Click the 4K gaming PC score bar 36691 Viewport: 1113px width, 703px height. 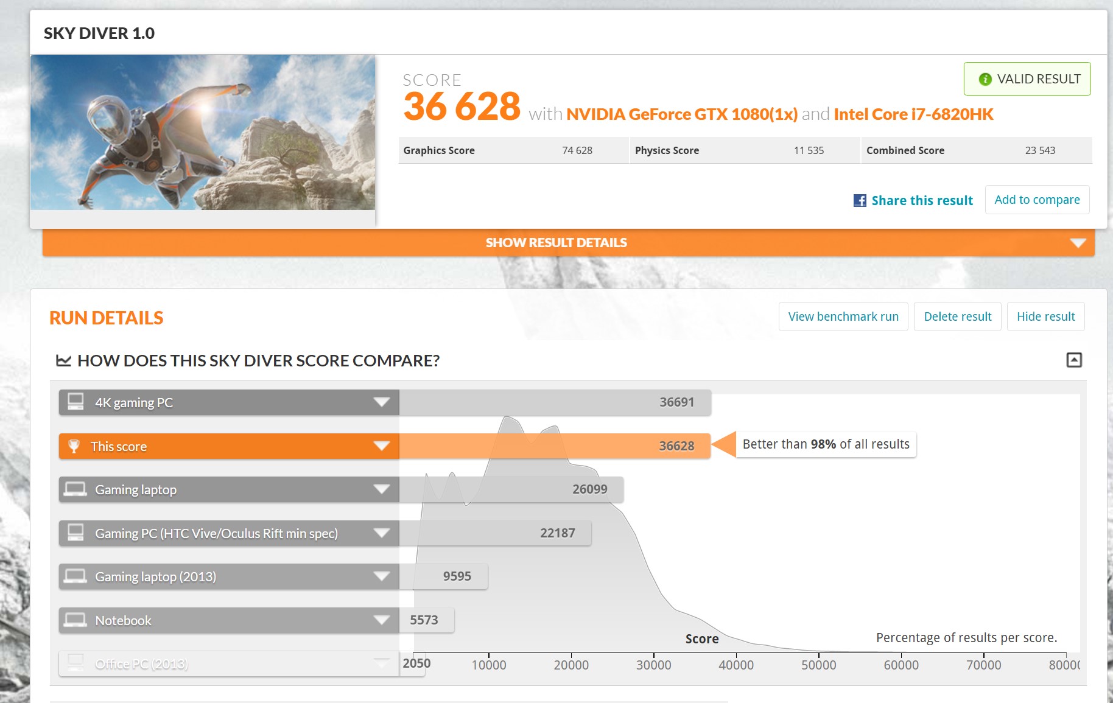(555, 402)
